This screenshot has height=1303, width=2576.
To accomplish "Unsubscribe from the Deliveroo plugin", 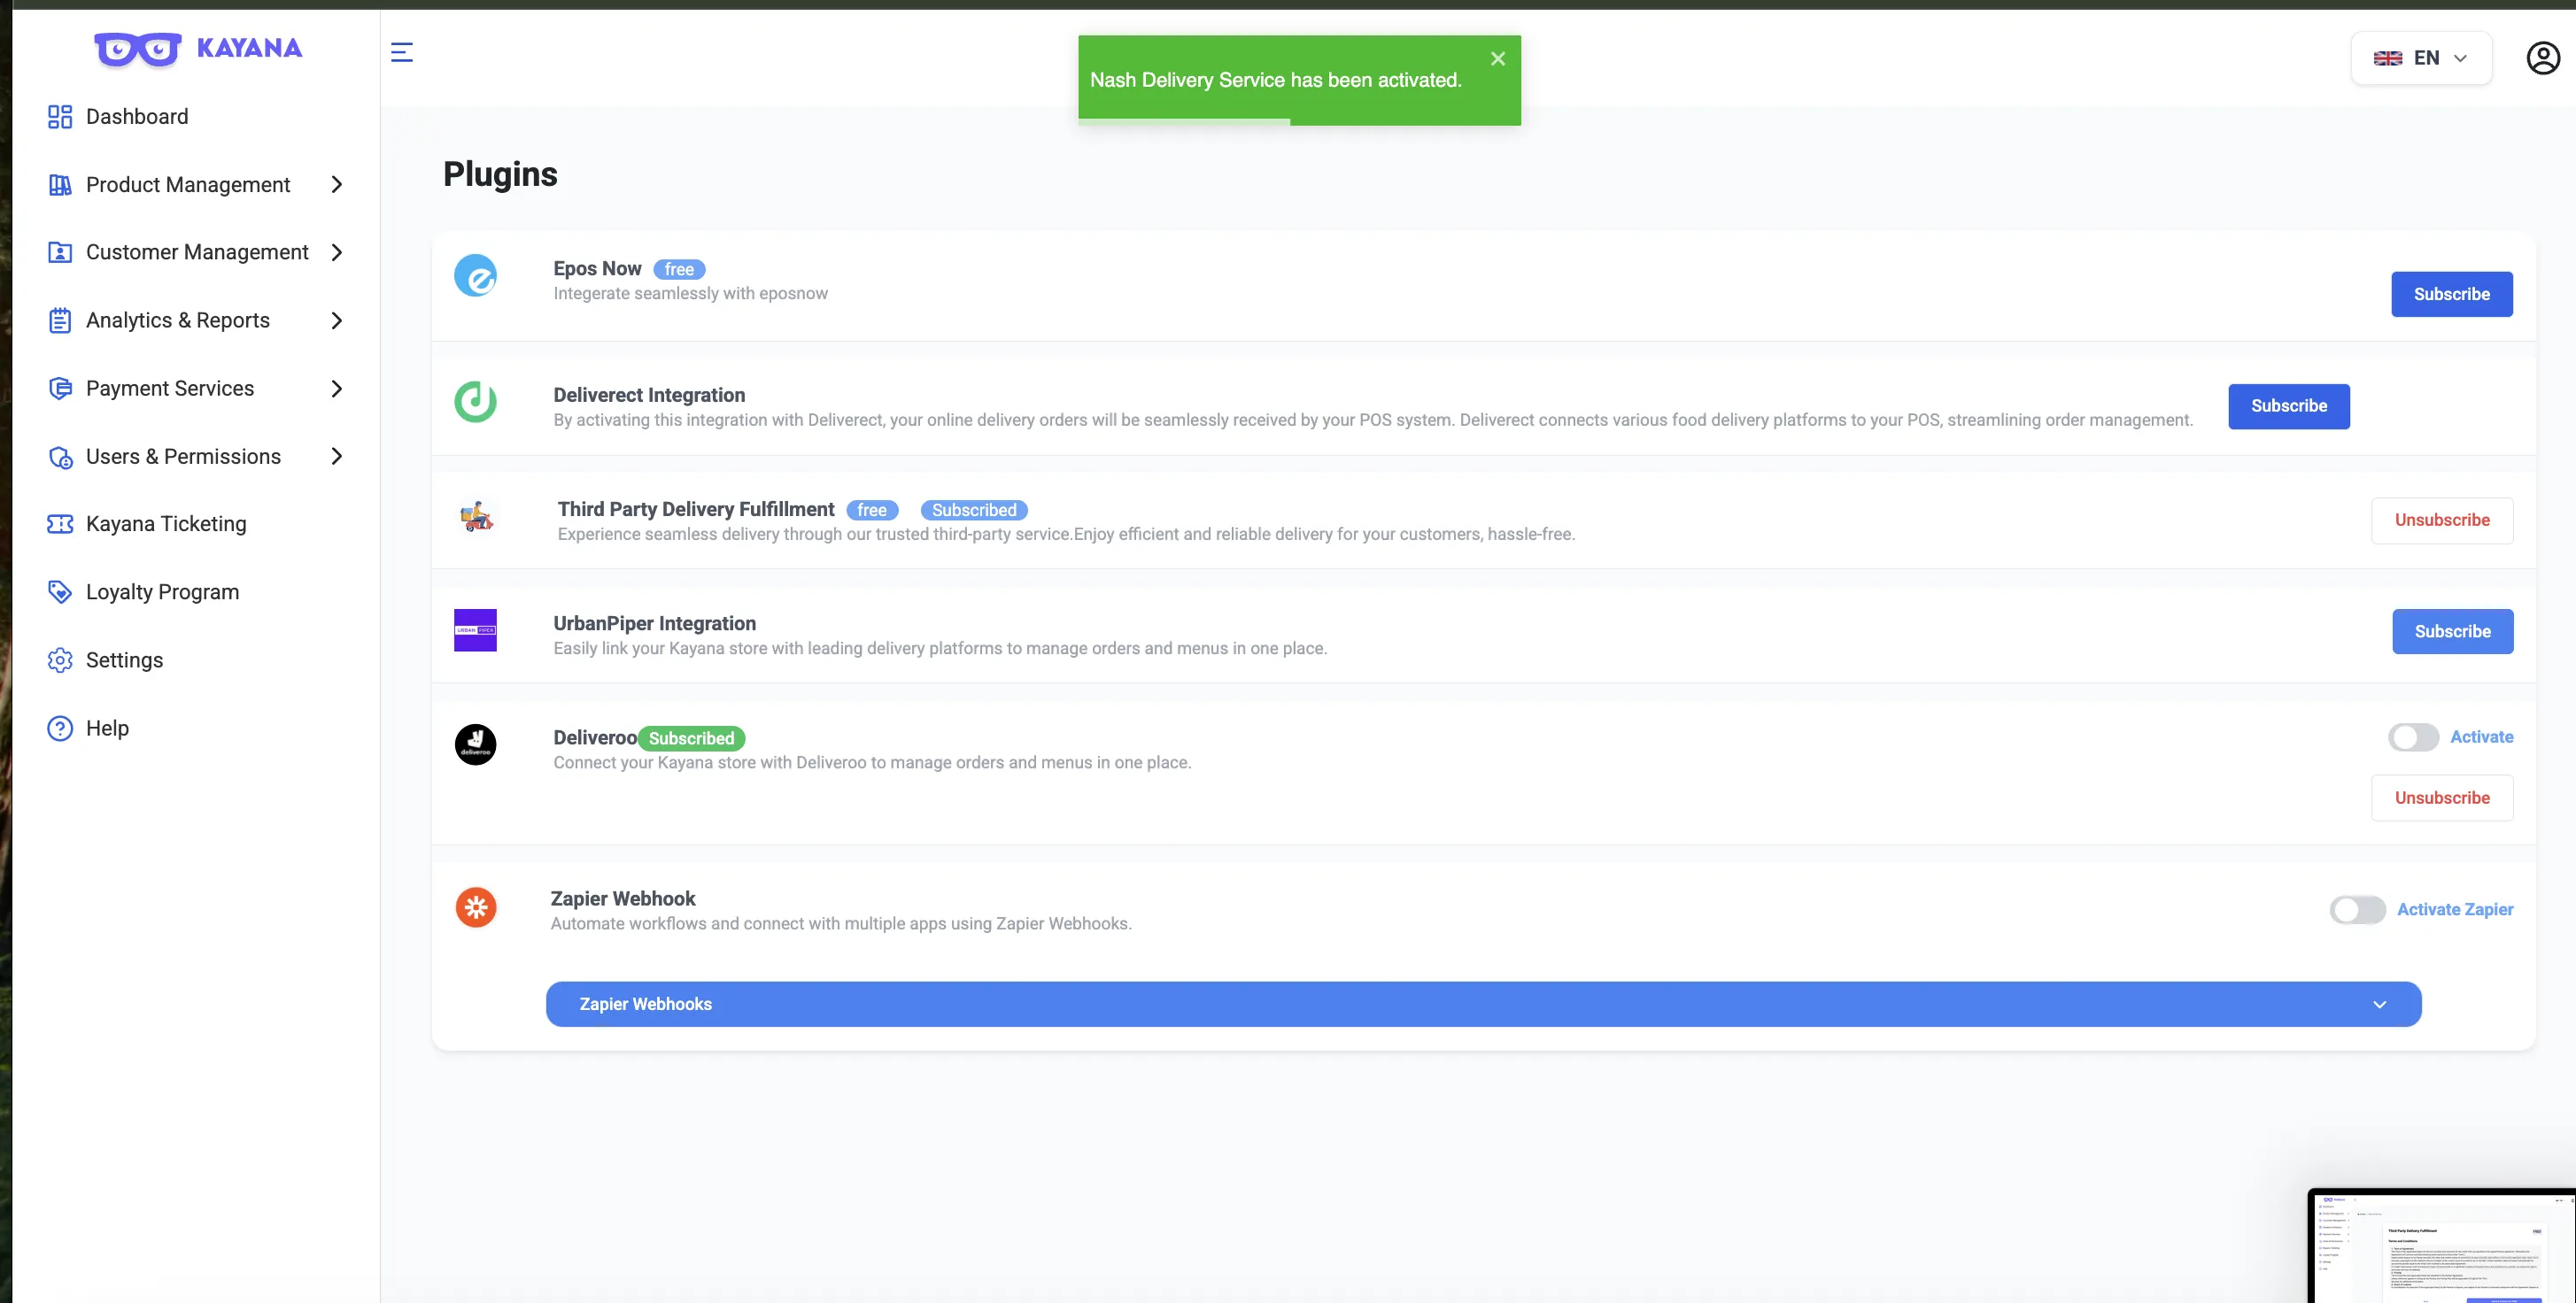I will coord(2441,798).
